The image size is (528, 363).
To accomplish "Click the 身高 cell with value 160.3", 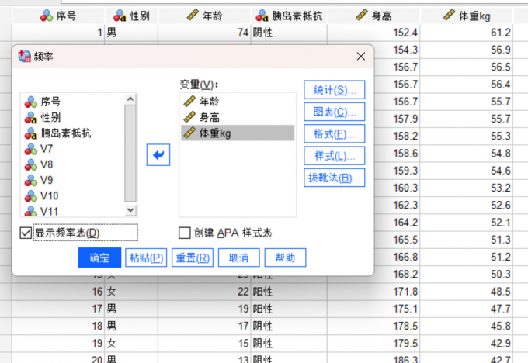I will pyautogui.click(x=398, y=188).
